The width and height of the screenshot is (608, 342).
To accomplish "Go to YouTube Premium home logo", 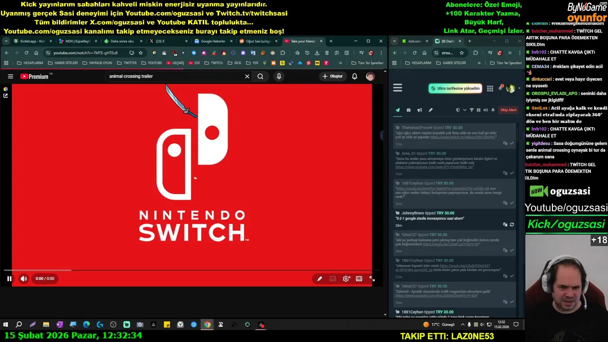I will (36, 76).
